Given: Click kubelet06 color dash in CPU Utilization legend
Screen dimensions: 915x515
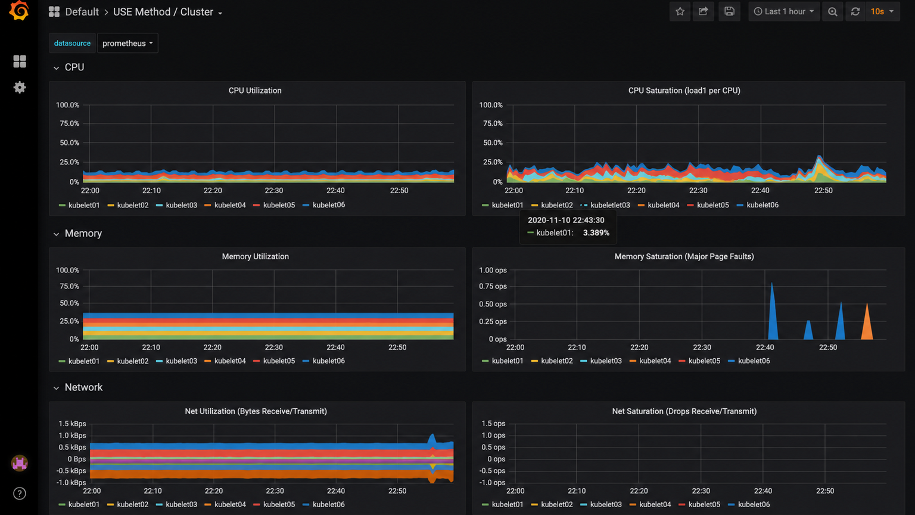Looking at the screenshot, I should click(x=306, y=206).
